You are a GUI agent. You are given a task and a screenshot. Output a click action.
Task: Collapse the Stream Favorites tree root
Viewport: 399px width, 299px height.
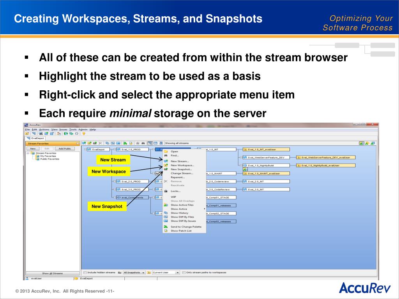pyautogui.click(x=28, y=153)
